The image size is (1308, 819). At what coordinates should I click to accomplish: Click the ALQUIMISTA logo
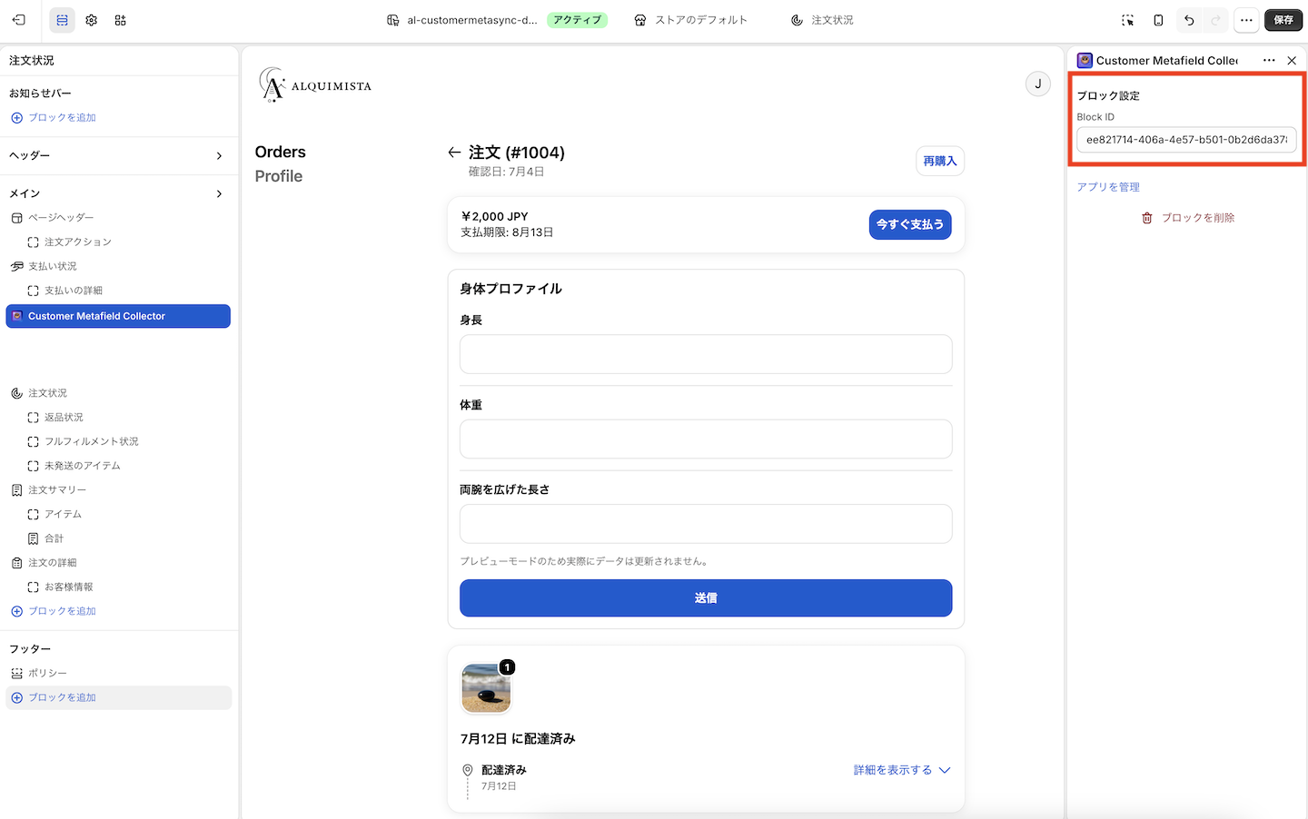[315, 84]
